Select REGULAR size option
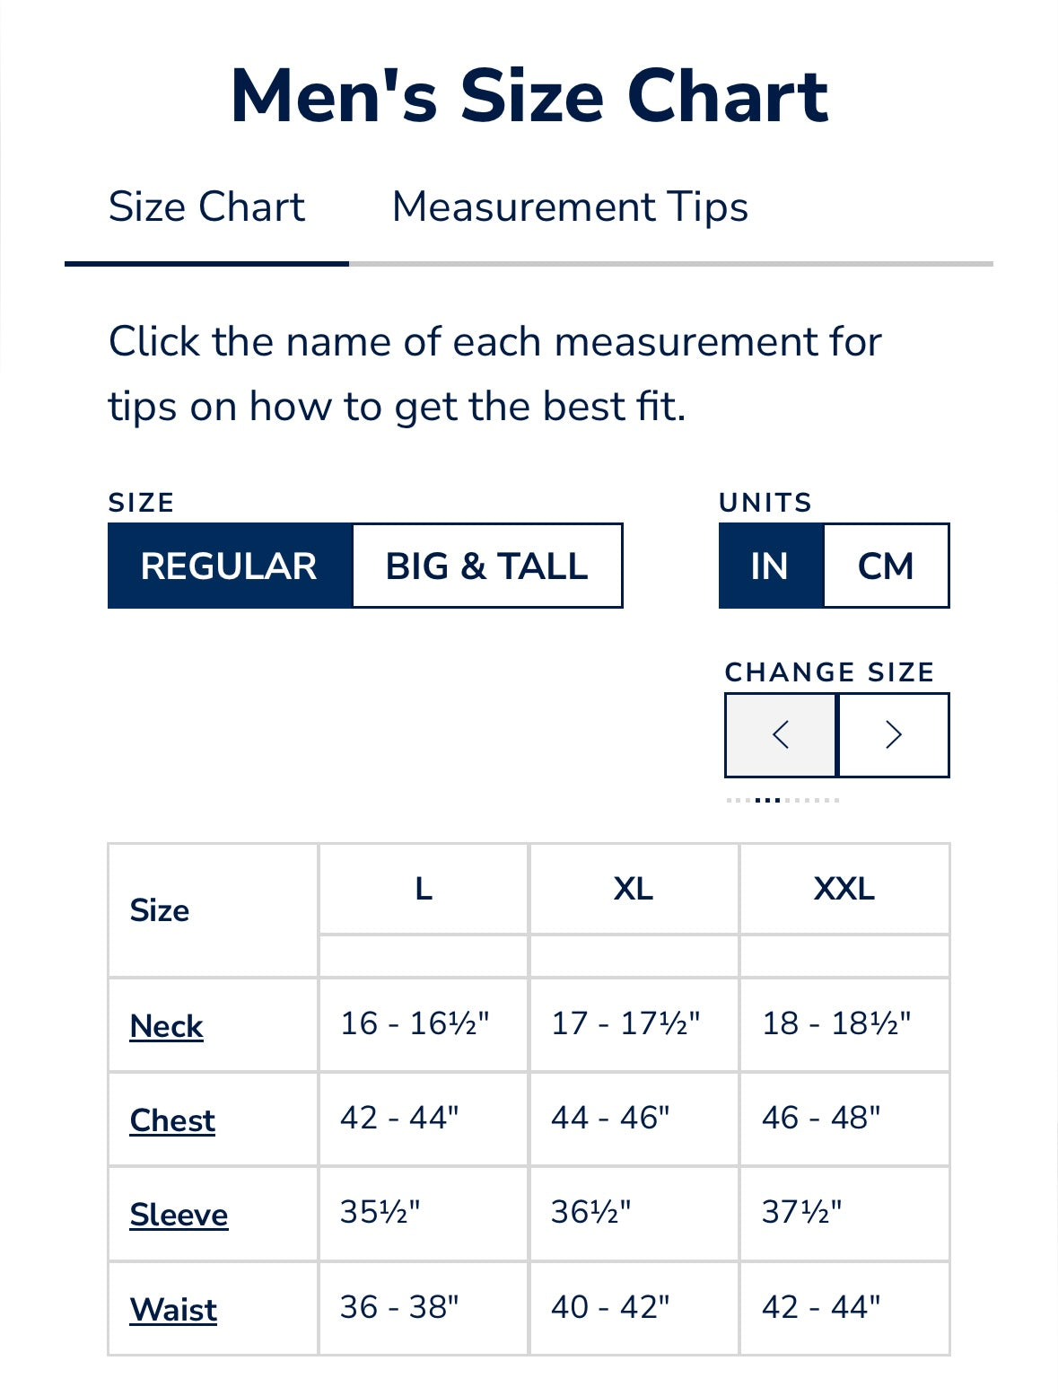The image size is (1058, 1396). (x=230, y=566)
